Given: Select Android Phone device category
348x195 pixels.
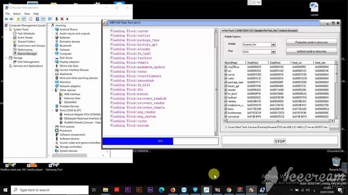Looking at the screenshot, I should [x=69, y=29].
